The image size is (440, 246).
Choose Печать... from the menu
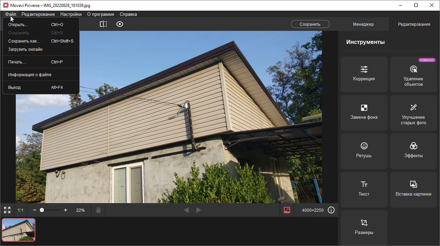41,62
